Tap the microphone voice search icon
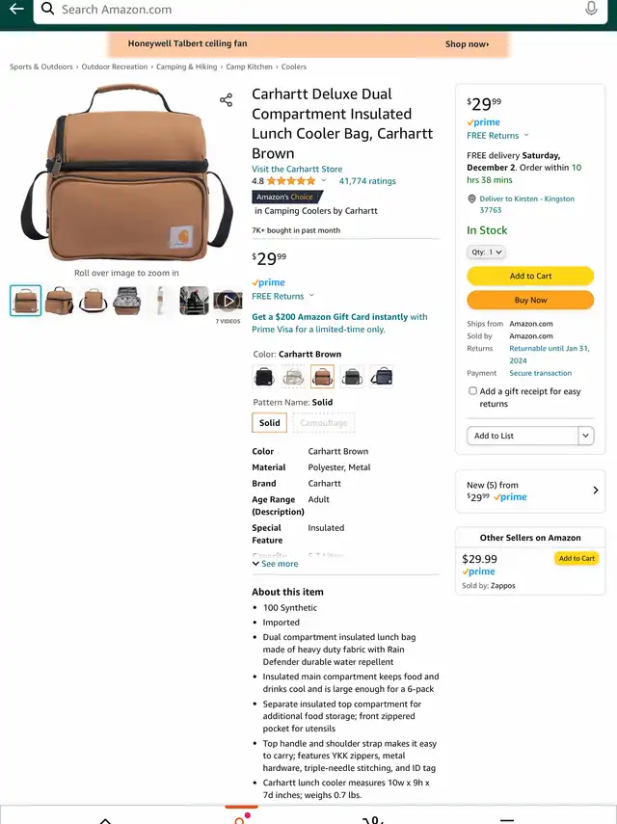617x824 pixels. click(x=591, y=9)
